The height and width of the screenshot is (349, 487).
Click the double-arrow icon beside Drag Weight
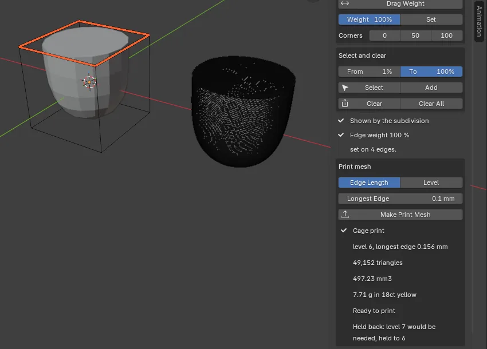(x=345, y=3)
